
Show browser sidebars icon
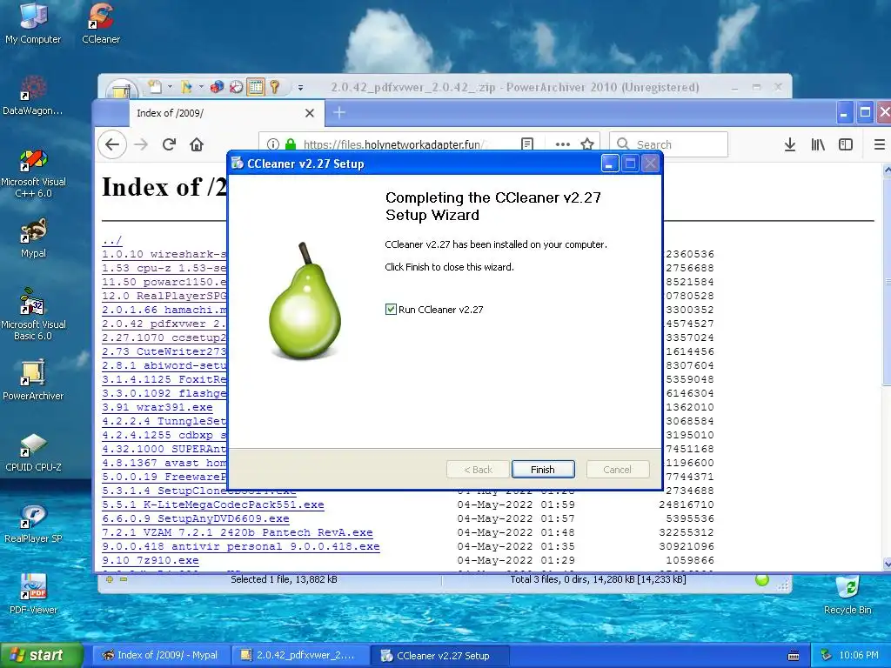846,144
